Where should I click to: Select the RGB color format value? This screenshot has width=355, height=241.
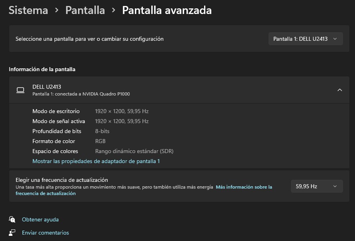pos(100,141)
